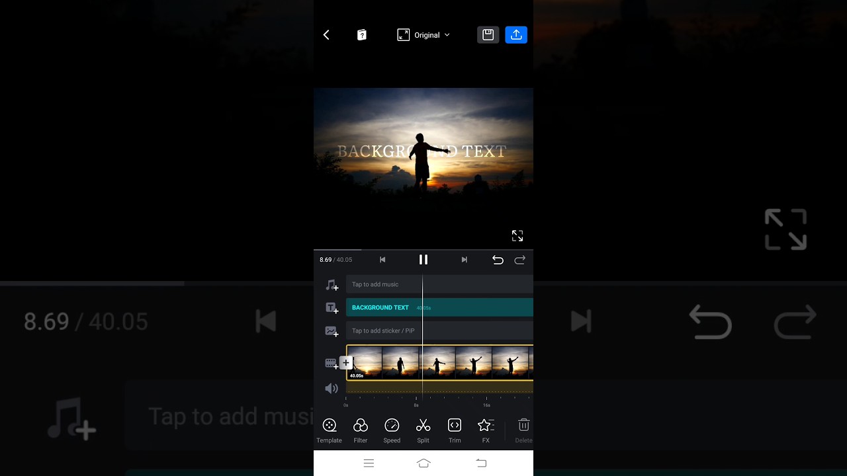Image resolution: width=847 pixels, height=476 pixels.
Task: Add a clip with plus button
Action: point(345,363)
